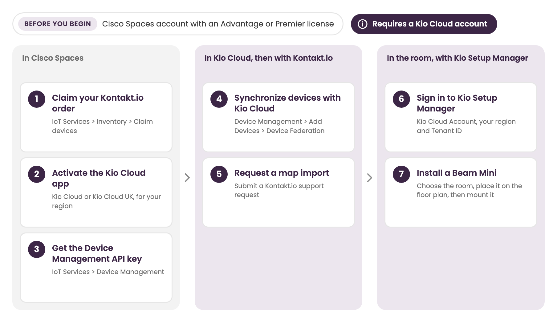The height and width of the screenshot is (319, 557).
Task: Click the "In Cisco Spaces" column heading
Action: [x=53, y=58]
